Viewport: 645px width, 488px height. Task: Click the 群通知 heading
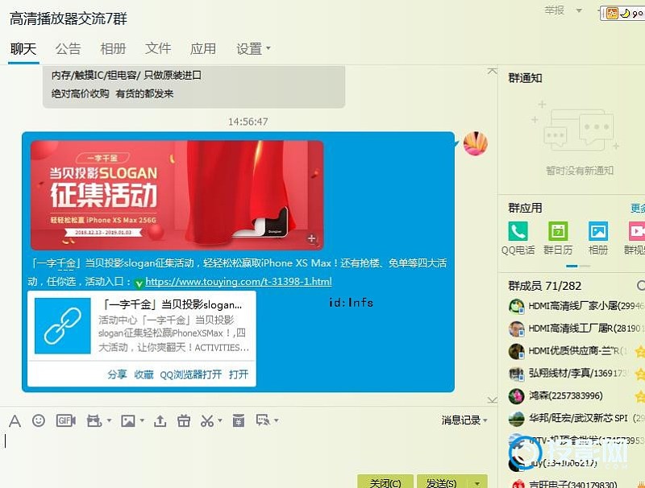[x=526, y=78]
